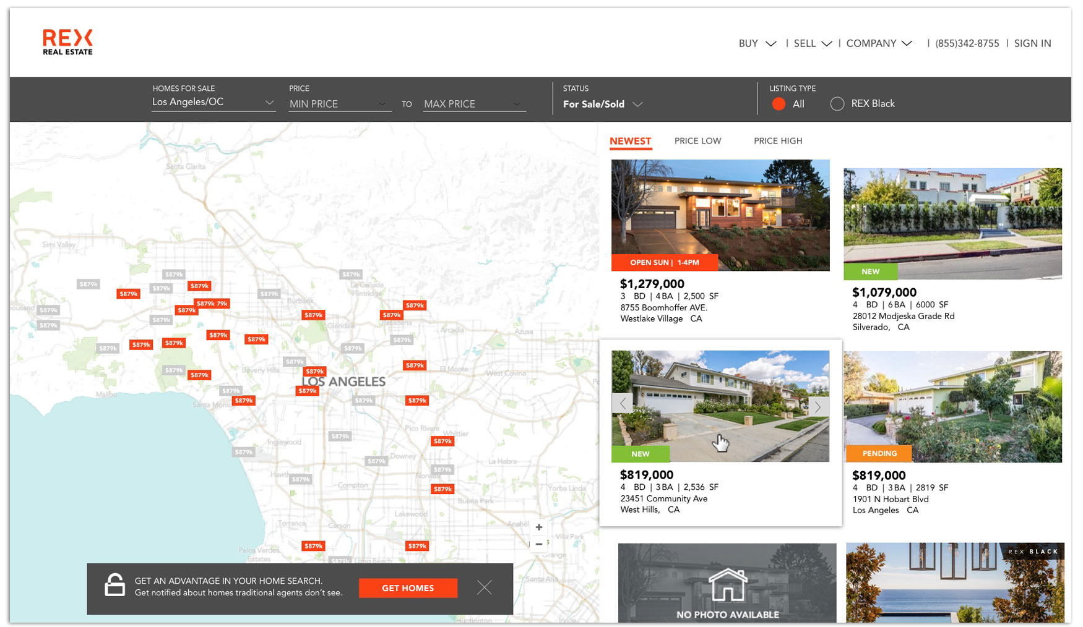1083x627 pixels.
Task: Select the NEWEST sort tab
Action: pos(630,141)
